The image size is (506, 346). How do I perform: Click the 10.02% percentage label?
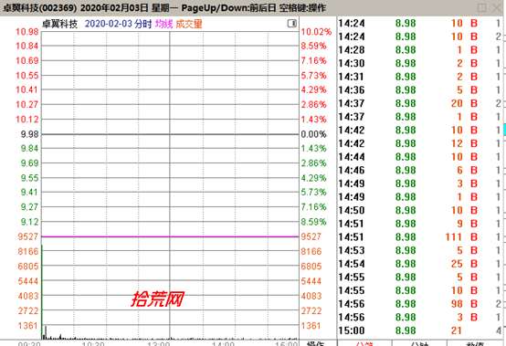coord(316,32)
